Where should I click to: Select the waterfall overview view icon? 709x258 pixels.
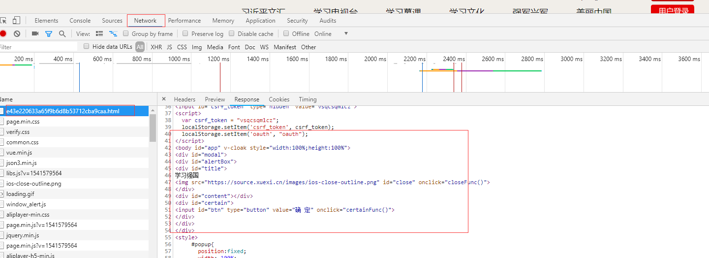113,34
